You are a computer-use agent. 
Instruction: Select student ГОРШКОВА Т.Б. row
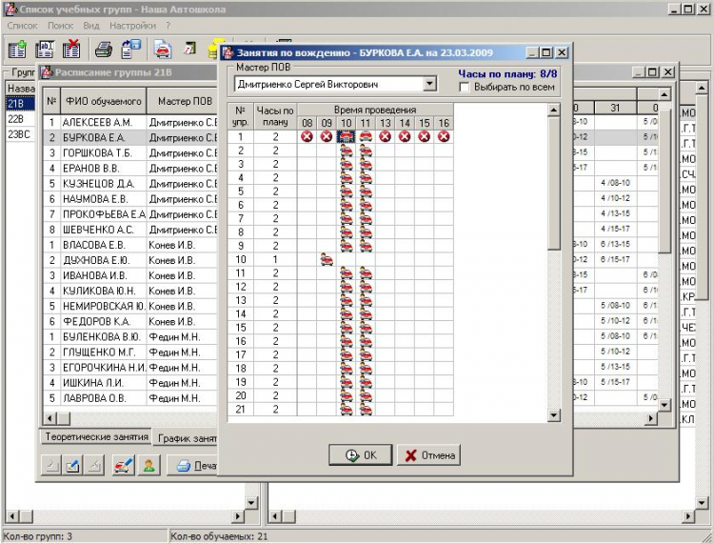[x=130, y=152]
